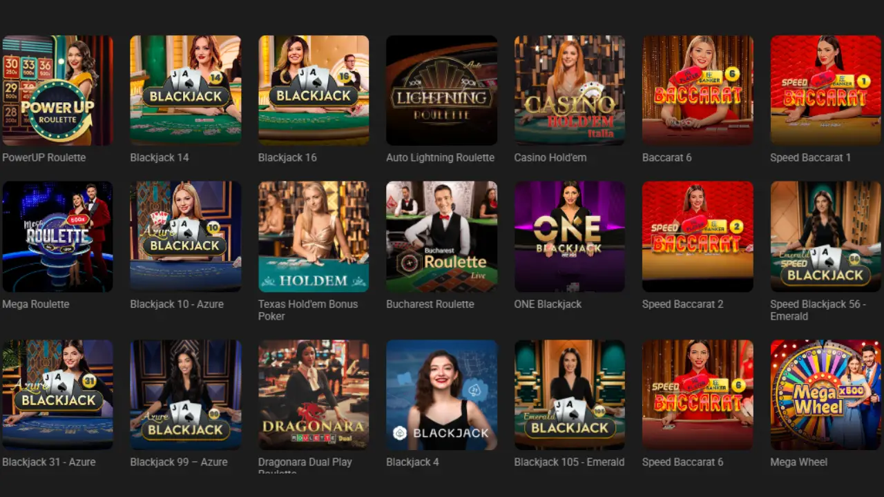Image resolution: width=884 pixels, height=497 pixels.
Task: Click the Baccarat 6 game tile
Action: [698, 90]
